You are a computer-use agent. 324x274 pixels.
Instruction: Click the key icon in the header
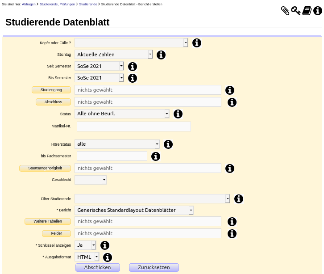(x=296, y=11)
